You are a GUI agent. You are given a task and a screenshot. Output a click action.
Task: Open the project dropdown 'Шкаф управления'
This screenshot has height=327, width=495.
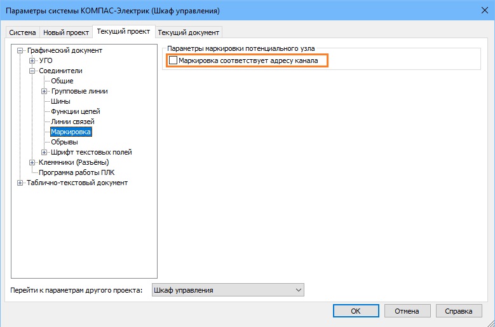click(228, 290)
